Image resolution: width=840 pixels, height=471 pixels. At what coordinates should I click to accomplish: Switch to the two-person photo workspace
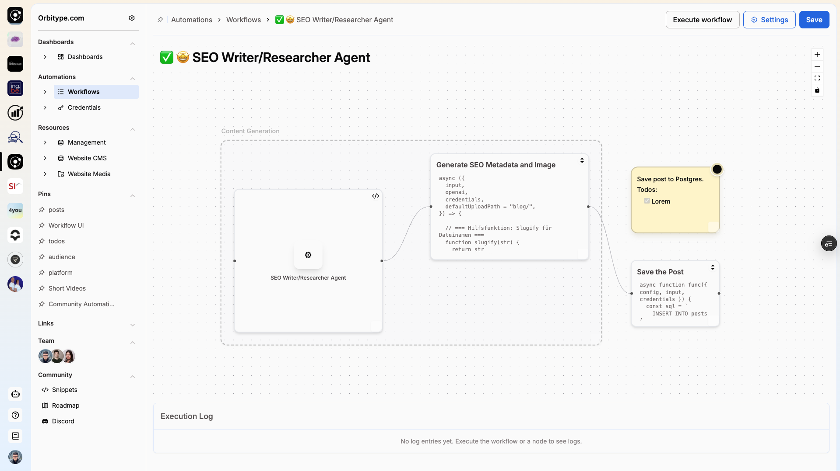pos(15,284)
